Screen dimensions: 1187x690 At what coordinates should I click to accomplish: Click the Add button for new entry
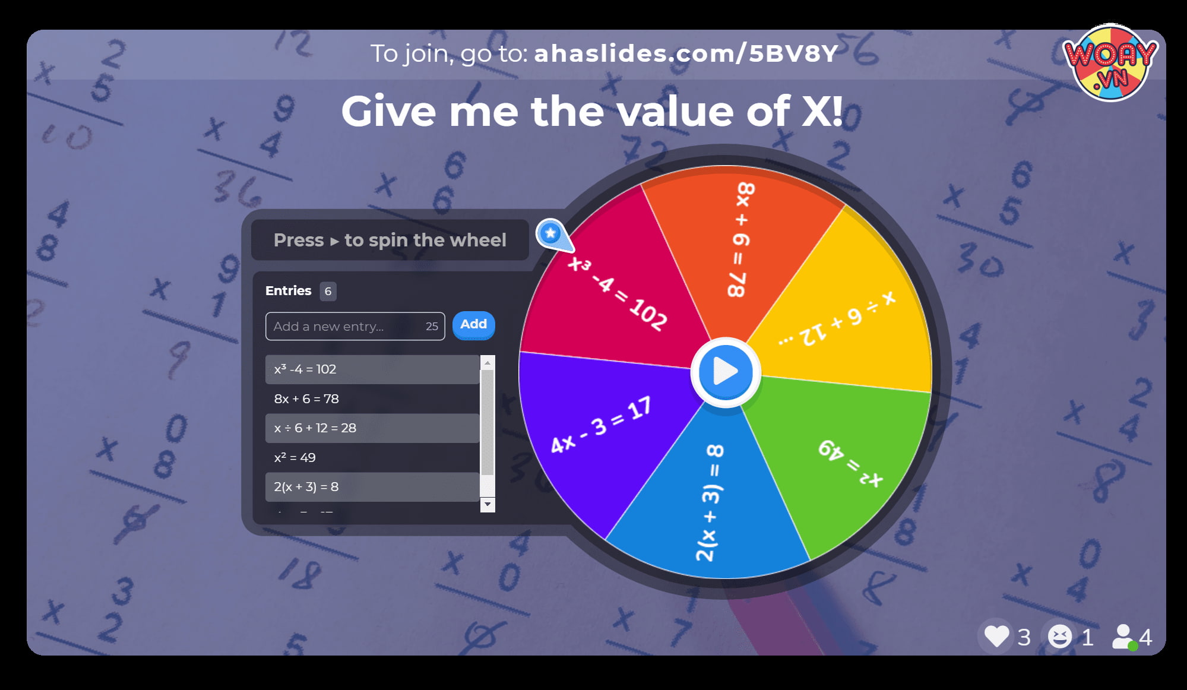[474, 324]
